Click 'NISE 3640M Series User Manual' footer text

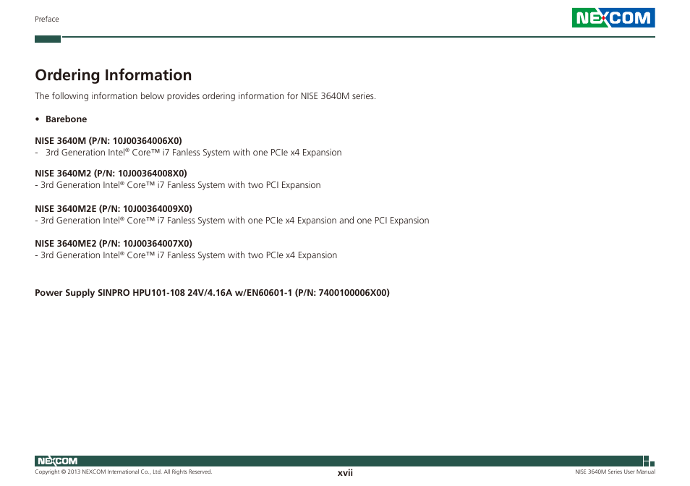pos(615,472)
